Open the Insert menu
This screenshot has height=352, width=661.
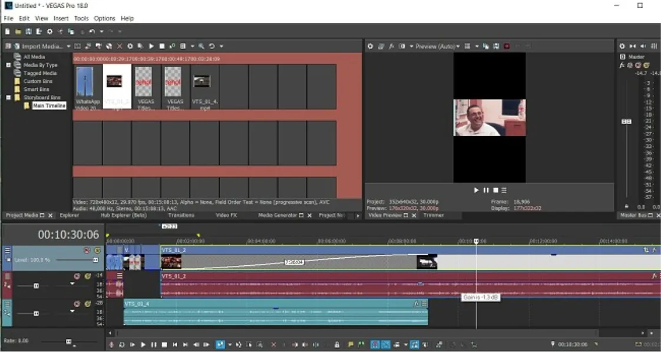click(x=61, y=18)
